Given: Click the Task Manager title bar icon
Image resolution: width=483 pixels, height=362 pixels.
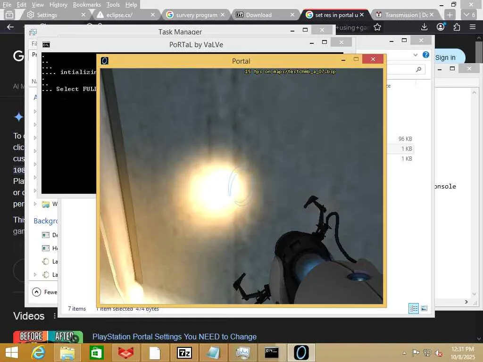Looking at the screenshot, I should click(x=33, y=32).
